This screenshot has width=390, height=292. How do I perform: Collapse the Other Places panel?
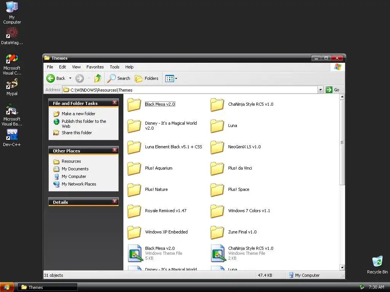[115, 150]
